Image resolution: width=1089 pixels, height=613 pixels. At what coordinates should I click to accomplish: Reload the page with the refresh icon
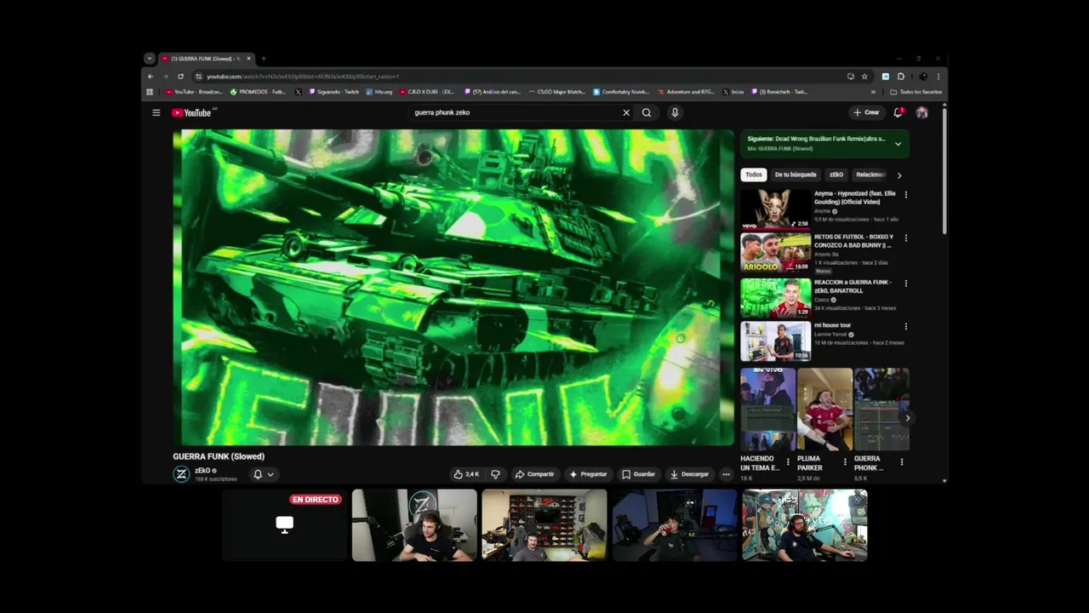(180, 76)
